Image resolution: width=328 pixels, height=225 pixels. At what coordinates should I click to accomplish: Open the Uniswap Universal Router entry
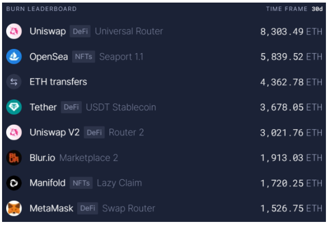(164, 31)
